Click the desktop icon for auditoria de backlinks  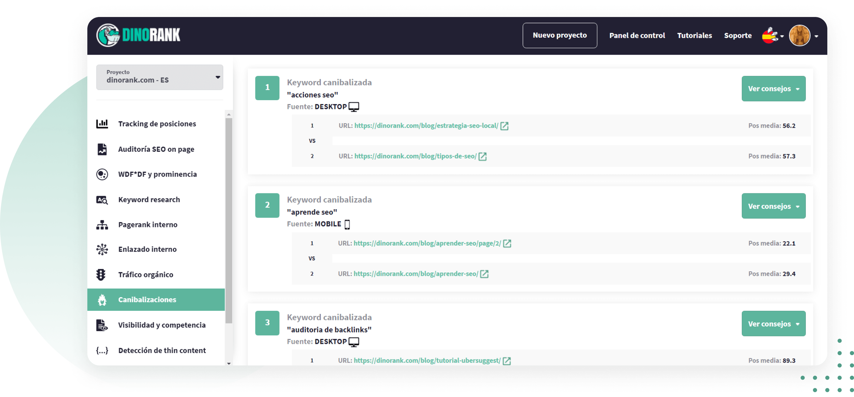(x=354, y=342)
